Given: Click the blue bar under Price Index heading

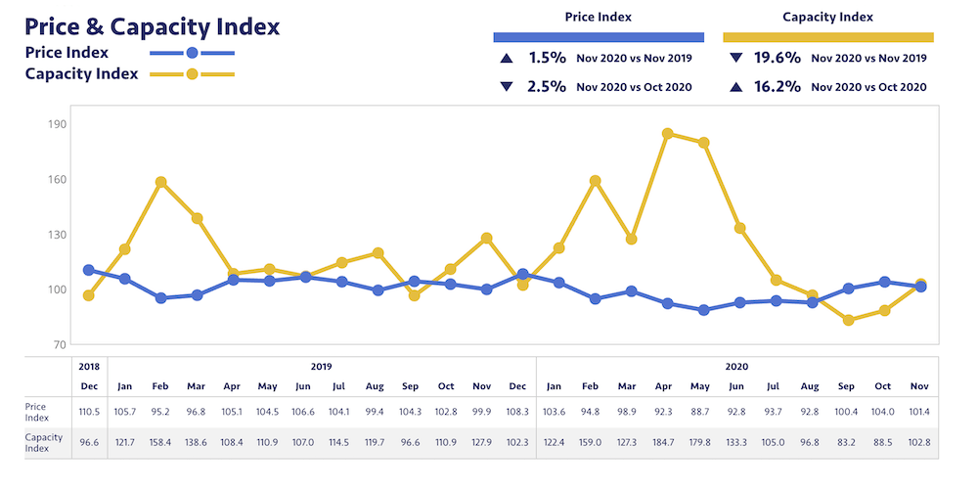Looking at the screenshot, I should pos(598,37).
